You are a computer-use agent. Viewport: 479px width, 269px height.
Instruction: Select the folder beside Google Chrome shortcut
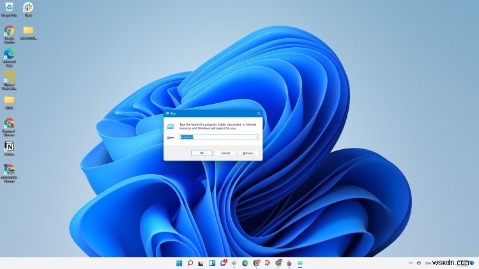pos(28,33)
